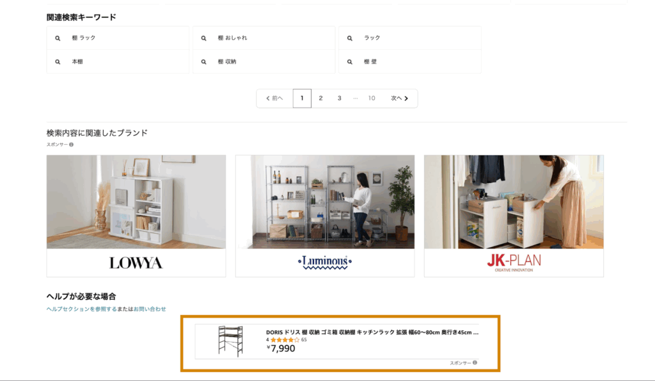Open the お問い合わせ link
The height and width of the screenshot is (381, 655).
[x=150, y=309]
